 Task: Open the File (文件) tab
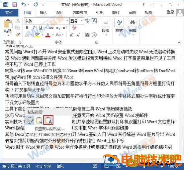point(9,12)
